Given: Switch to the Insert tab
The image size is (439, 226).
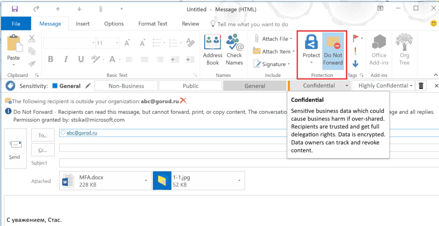Looking at the screenshot, I should (83, 24).
